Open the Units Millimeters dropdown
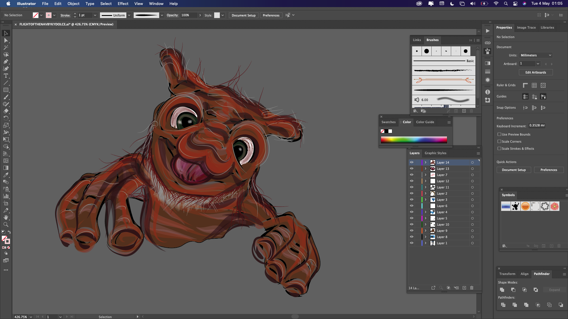Viewport: 568px width, 319px height. [536, 55]
